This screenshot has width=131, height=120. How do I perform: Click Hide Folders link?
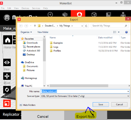[x=29, y=105]
